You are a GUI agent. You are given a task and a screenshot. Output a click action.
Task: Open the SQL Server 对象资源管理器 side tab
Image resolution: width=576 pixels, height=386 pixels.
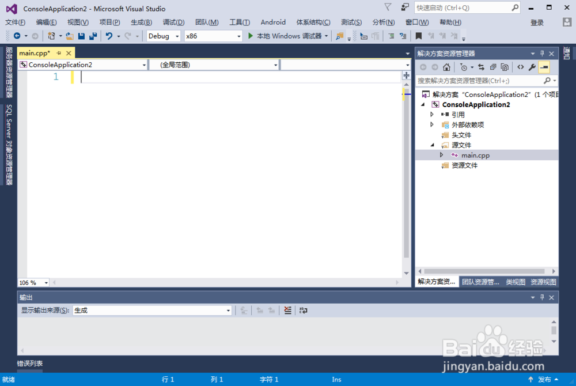pyautogui.click(x=9, y=145)
